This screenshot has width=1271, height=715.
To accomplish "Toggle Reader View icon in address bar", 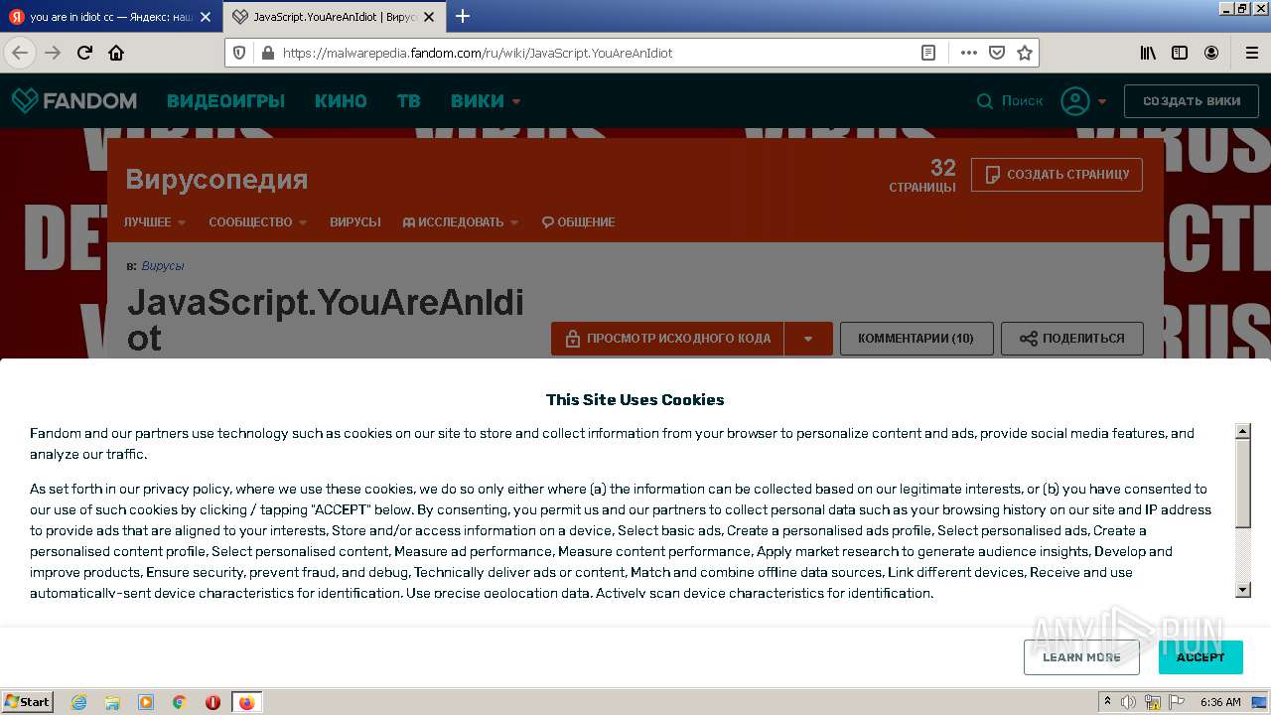I will point(928,53).
